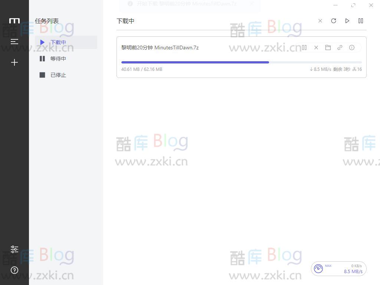Open a new download task with the plus icon
380x285 pixels.
pos(14,62)
